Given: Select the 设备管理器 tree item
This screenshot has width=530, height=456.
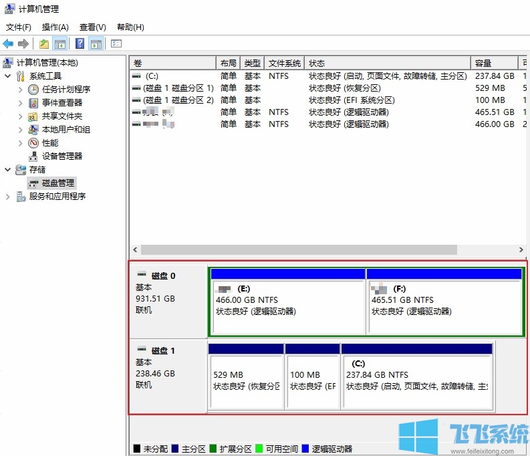Looking at the screenshot, I should (x=62, y=156).
